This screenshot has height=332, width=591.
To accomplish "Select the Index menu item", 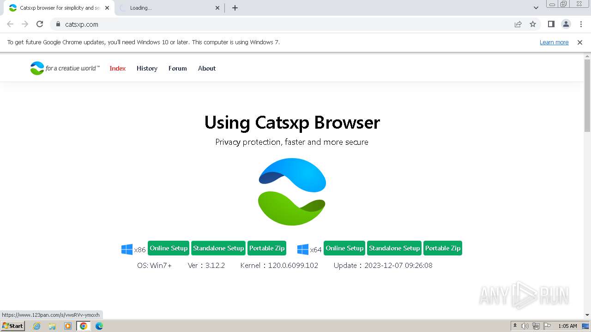I will [x=118, y=68].
